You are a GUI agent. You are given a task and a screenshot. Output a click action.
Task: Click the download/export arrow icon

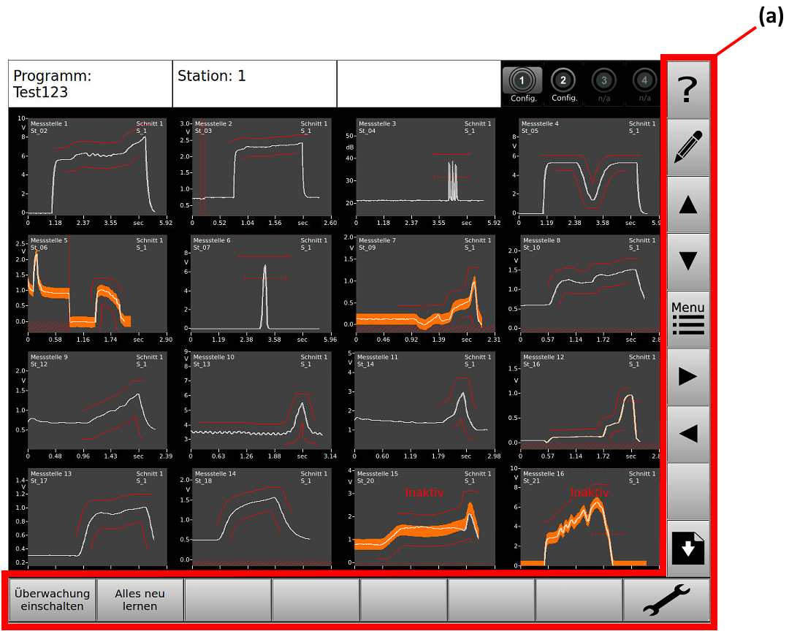tap(687, 546)
